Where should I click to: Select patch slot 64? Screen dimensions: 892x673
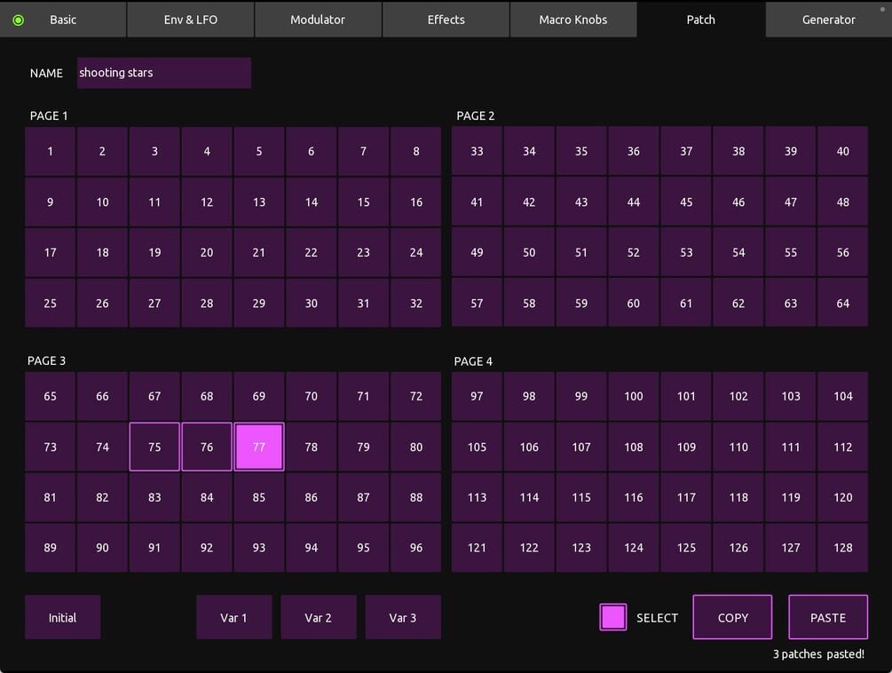click(842, 304)
